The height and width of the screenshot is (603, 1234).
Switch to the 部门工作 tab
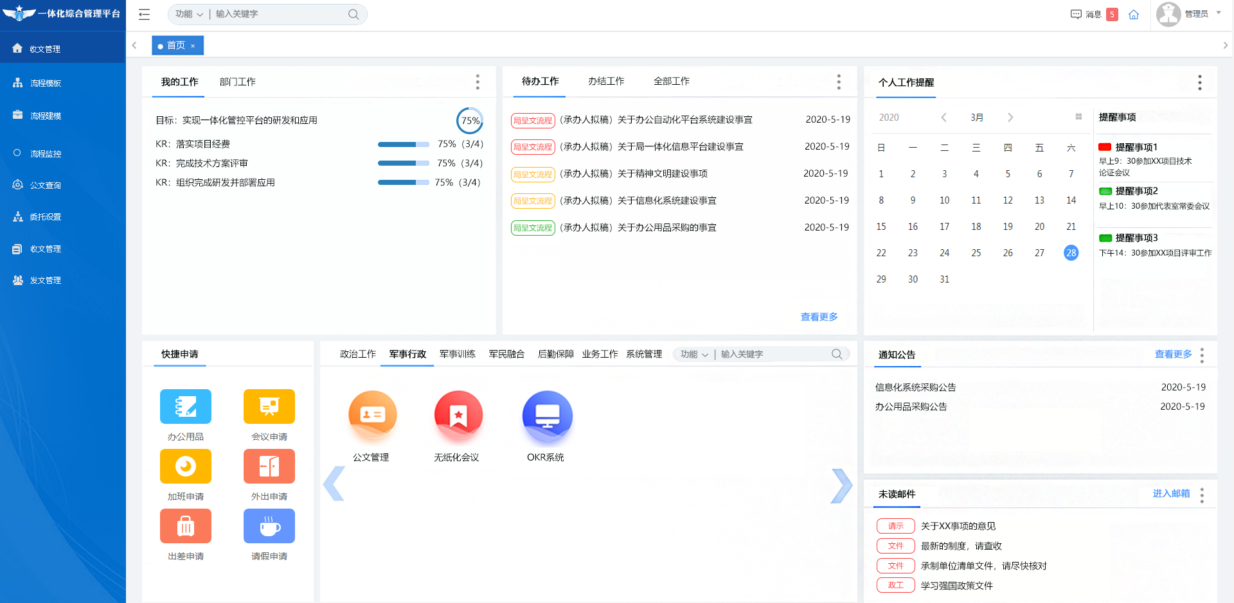[238, 82]
